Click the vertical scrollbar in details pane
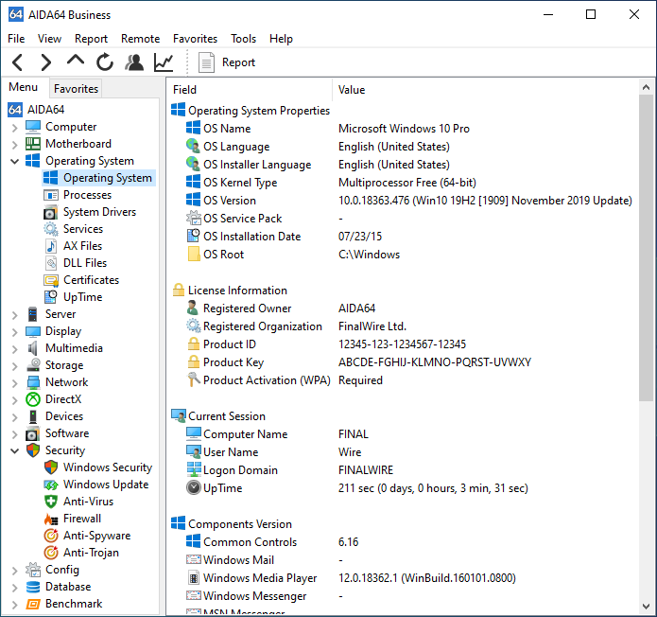Viewport: 657px width, 617px height. pyautogui.click(x=647, y=246)
